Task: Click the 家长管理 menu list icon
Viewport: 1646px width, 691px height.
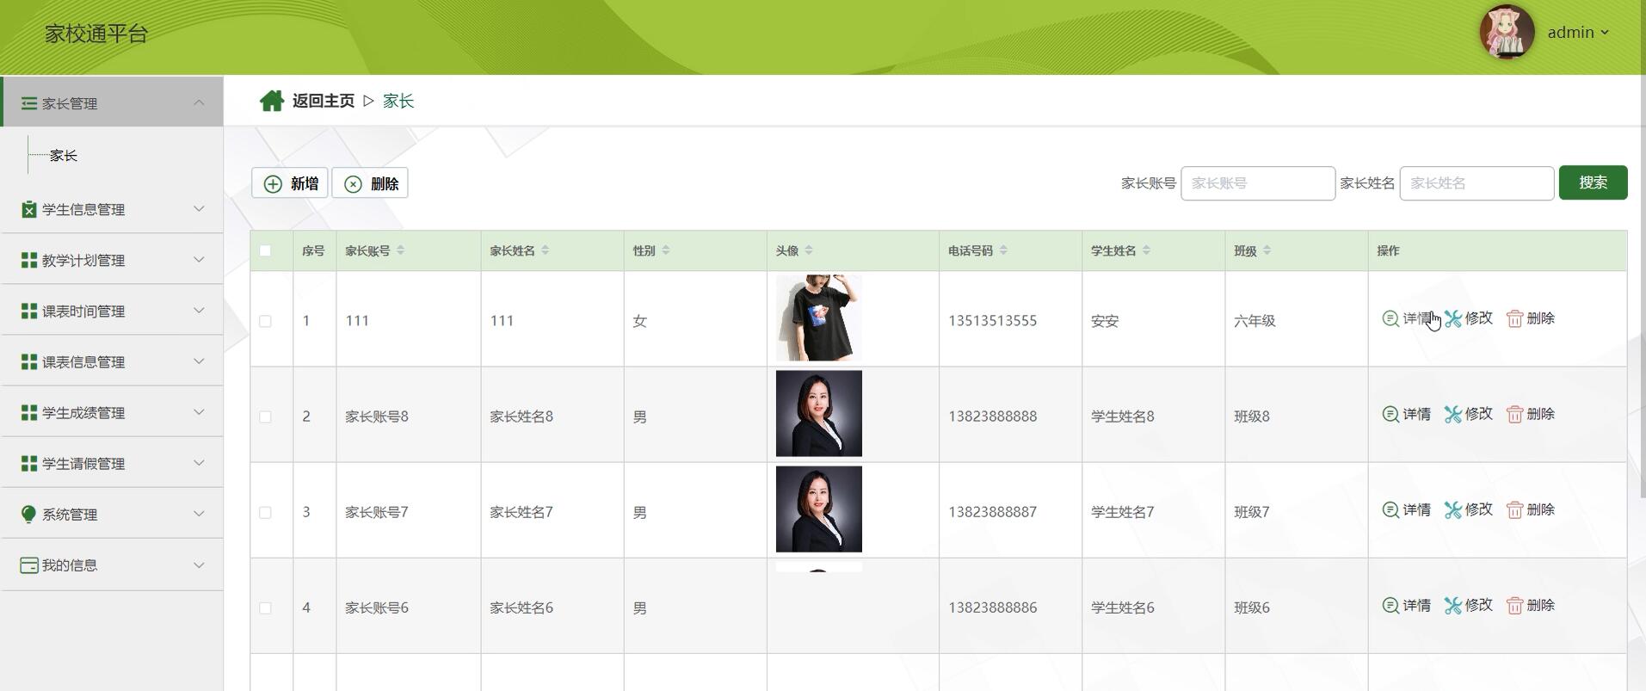Action: tap(29, 103)
